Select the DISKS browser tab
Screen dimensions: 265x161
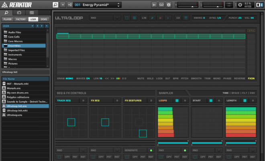click(x=44, y=19)
